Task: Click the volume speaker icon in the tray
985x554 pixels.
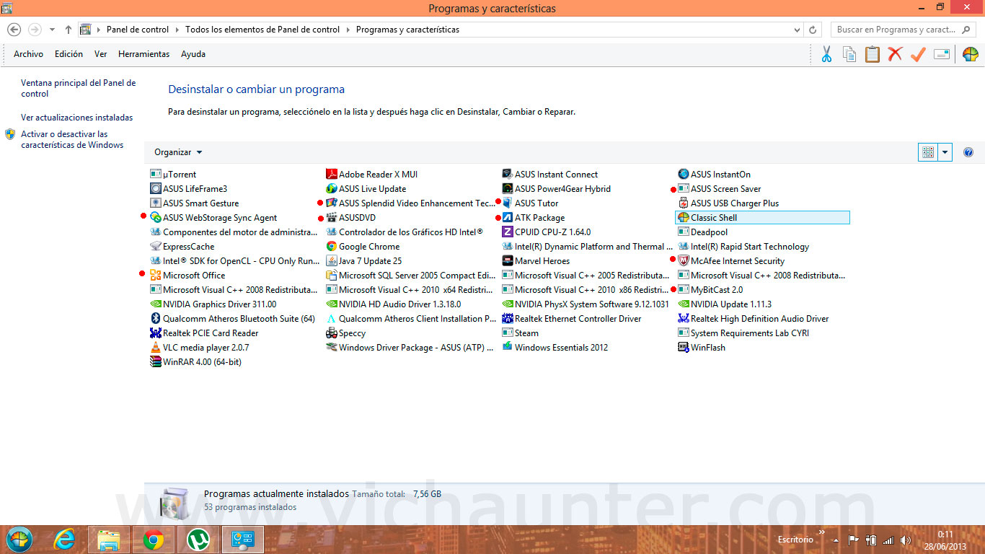Action: [x=906, y=540]
